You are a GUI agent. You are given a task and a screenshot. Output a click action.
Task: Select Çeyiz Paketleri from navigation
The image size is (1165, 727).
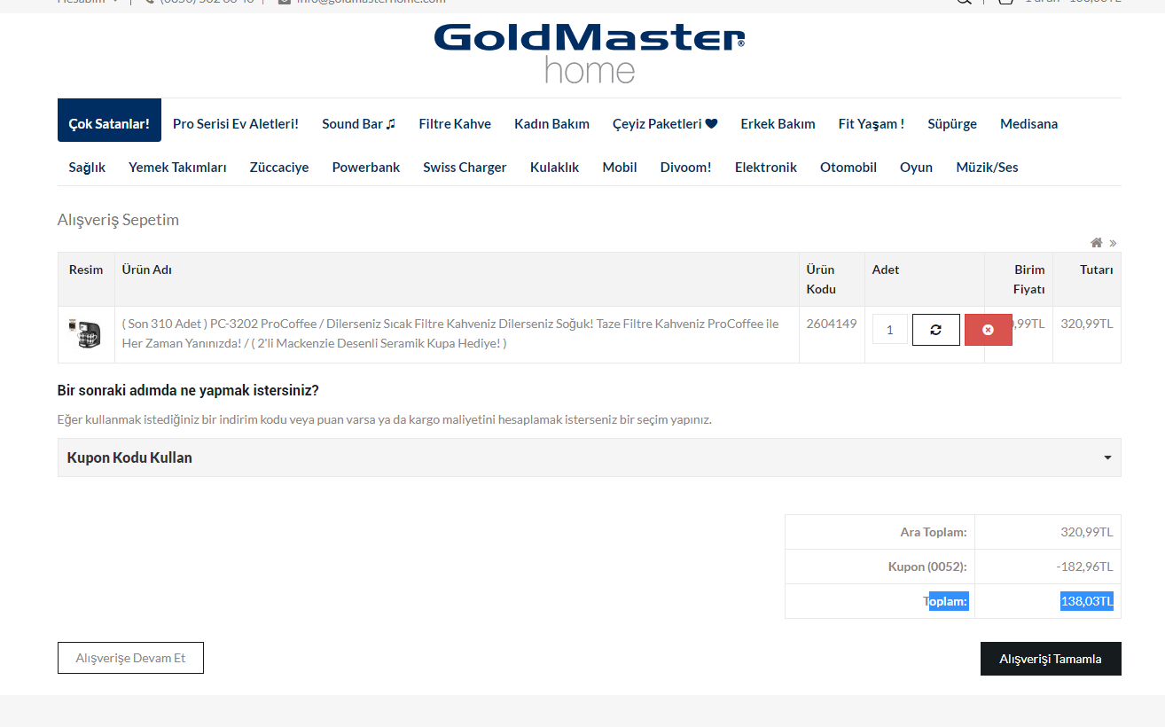click(x=665, y=123)
